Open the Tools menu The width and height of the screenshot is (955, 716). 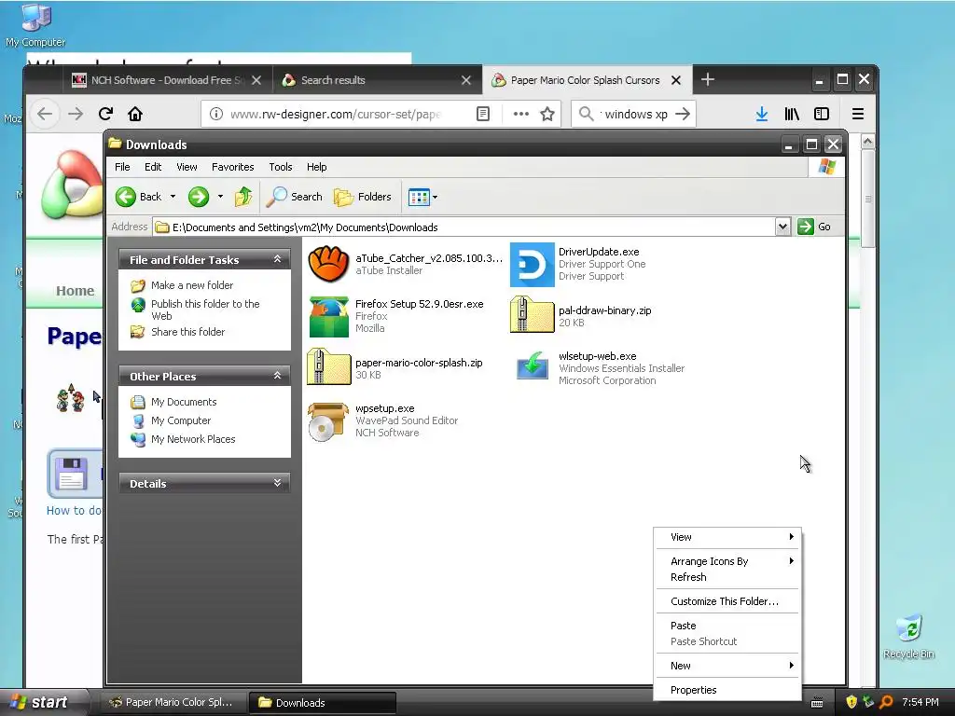point(280,167)
